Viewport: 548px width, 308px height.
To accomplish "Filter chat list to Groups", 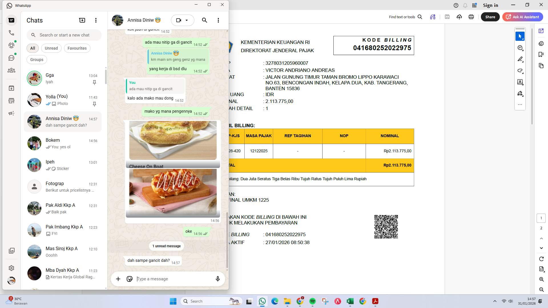I will 37,59.
